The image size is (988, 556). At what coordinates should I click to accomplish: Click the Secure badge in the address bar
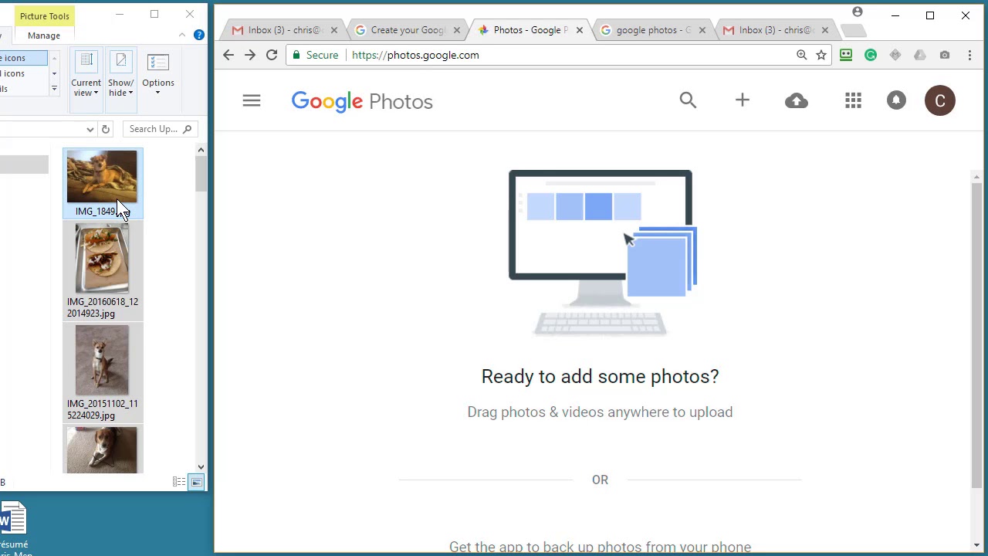315,55
